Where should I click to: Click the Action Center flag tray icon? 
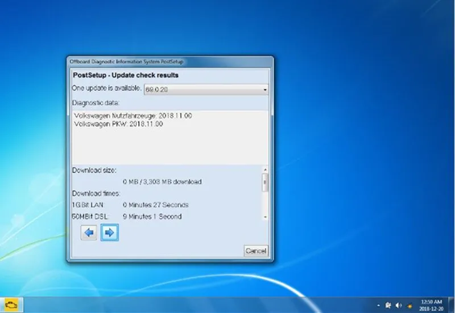coord(388,306)
